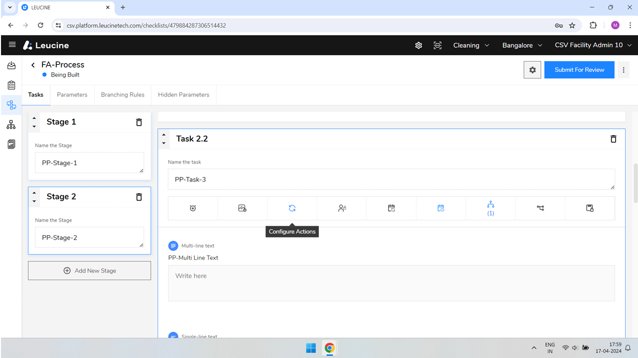Click the branching icon showing (1)

click(490, 208)
